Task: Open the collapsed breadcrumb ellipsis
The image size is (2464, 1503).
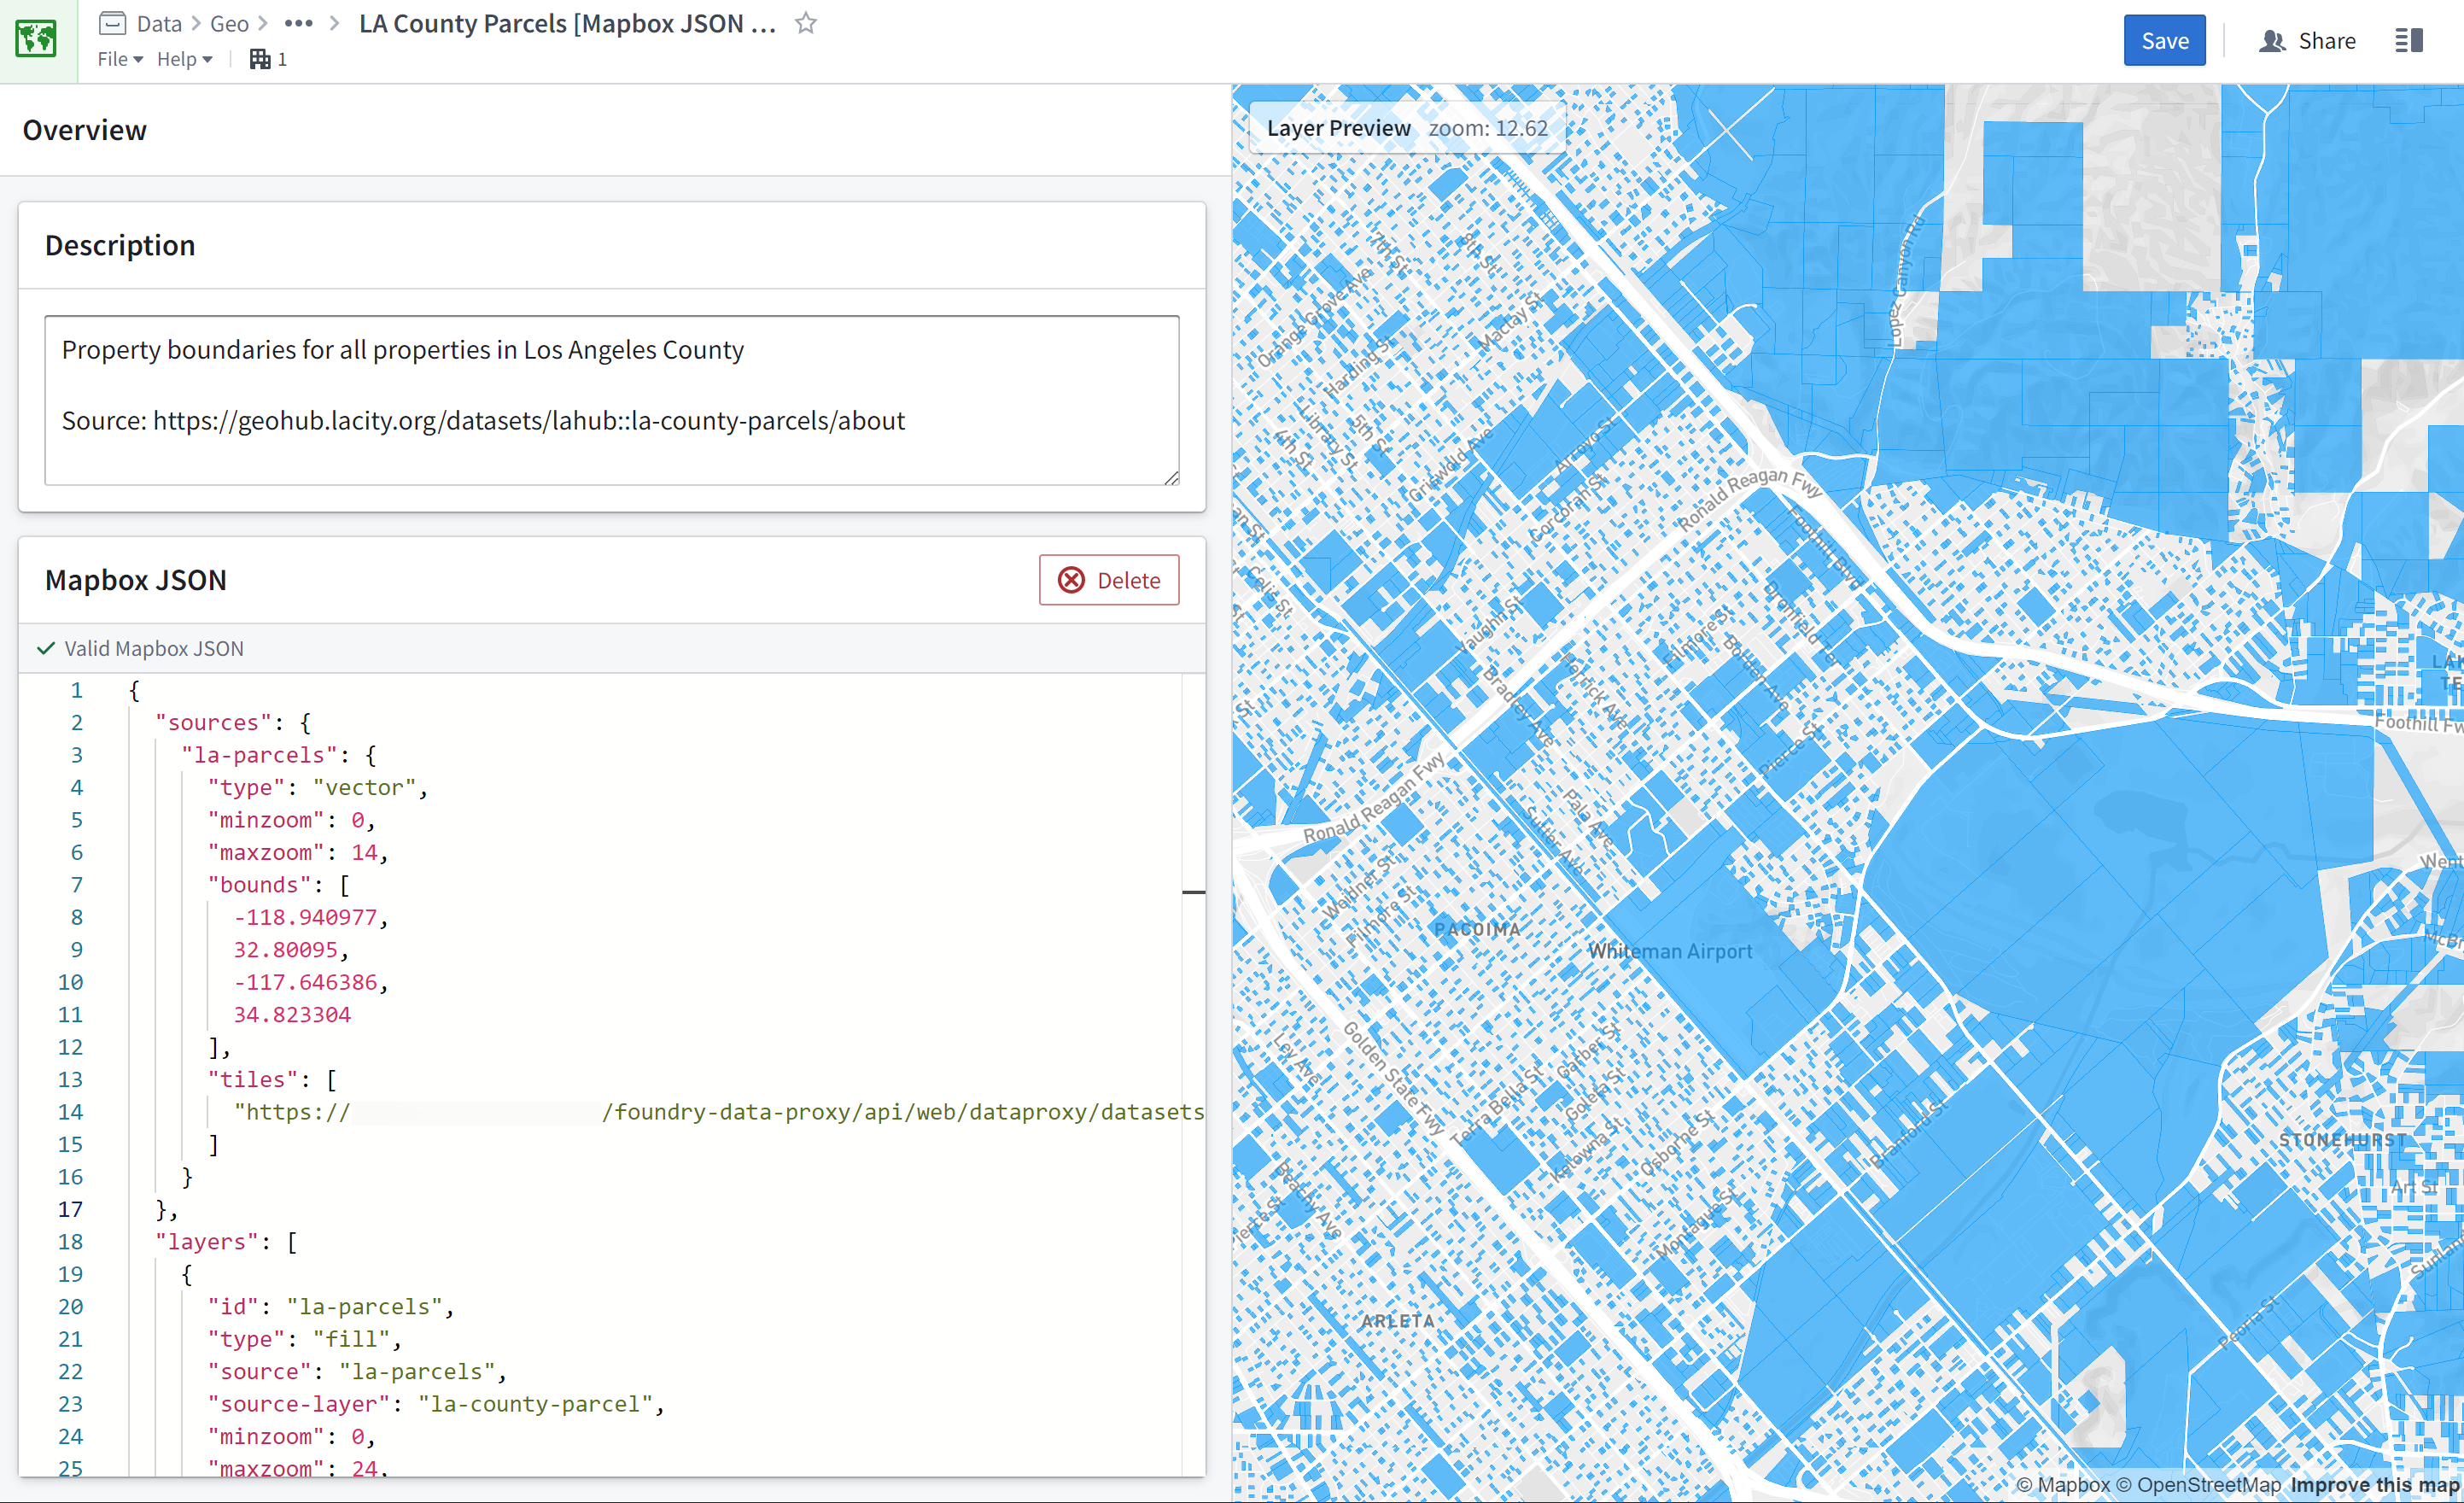Action: click(299, 23)
